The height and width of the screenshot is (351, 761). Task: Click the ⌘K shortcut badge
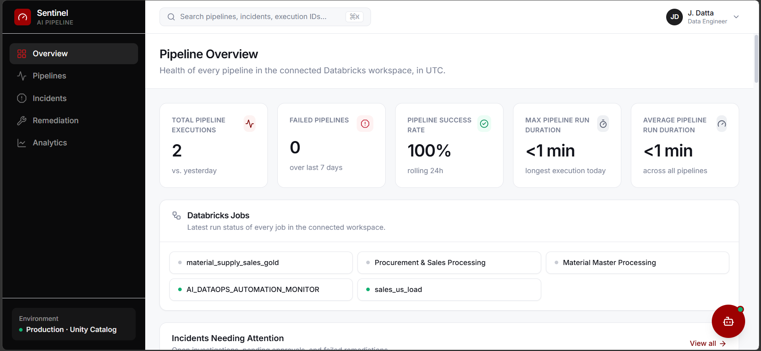click(354, 17)
